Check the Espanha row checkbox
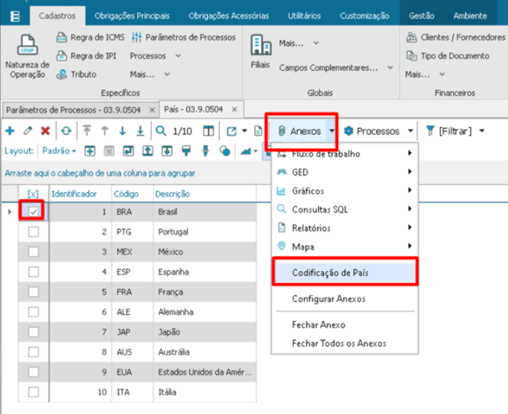 pos(34,272)
